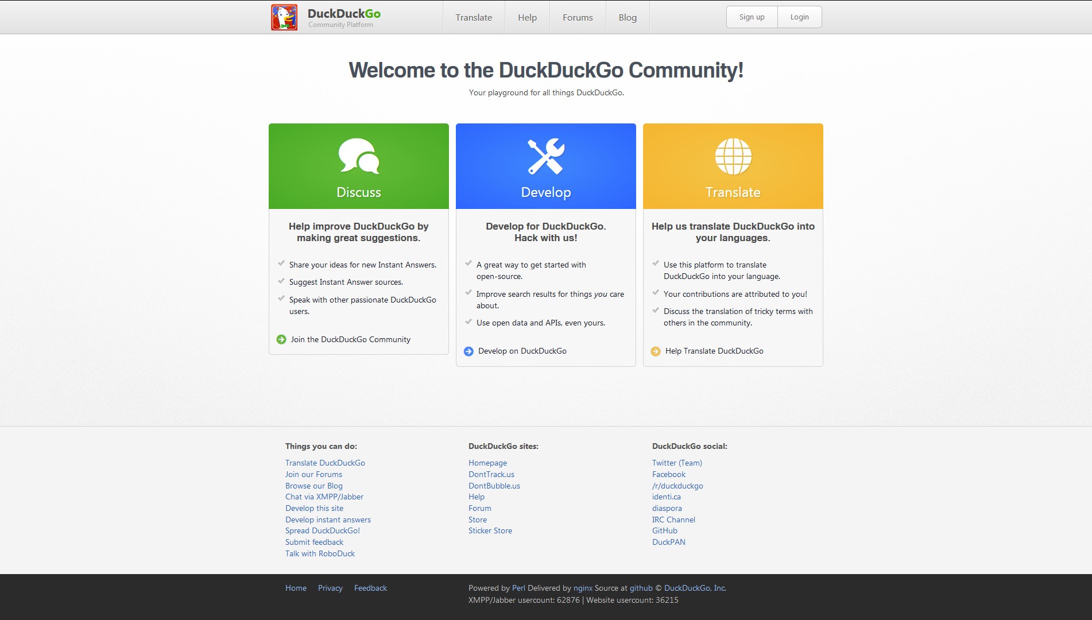Open the Twitter (Team) social link
This screenshot has width=1092, height=620.
[x=677, y=463]
